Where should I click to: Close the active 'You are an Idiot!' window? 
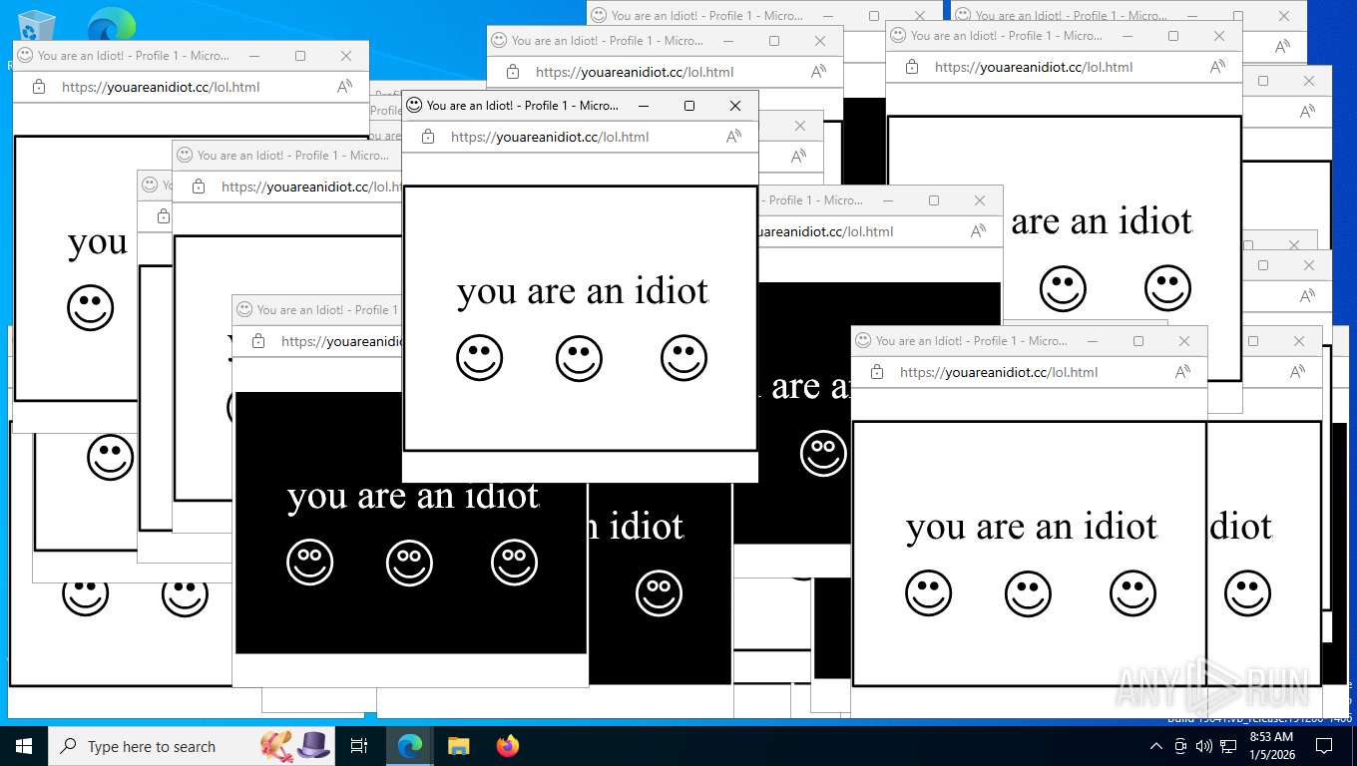pos(735,105)
